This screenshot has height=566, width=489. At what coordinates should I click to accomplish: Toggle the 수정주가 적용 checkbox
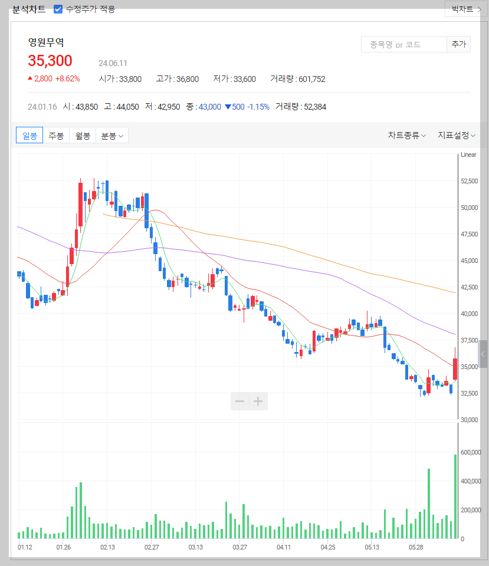(58, 9)
